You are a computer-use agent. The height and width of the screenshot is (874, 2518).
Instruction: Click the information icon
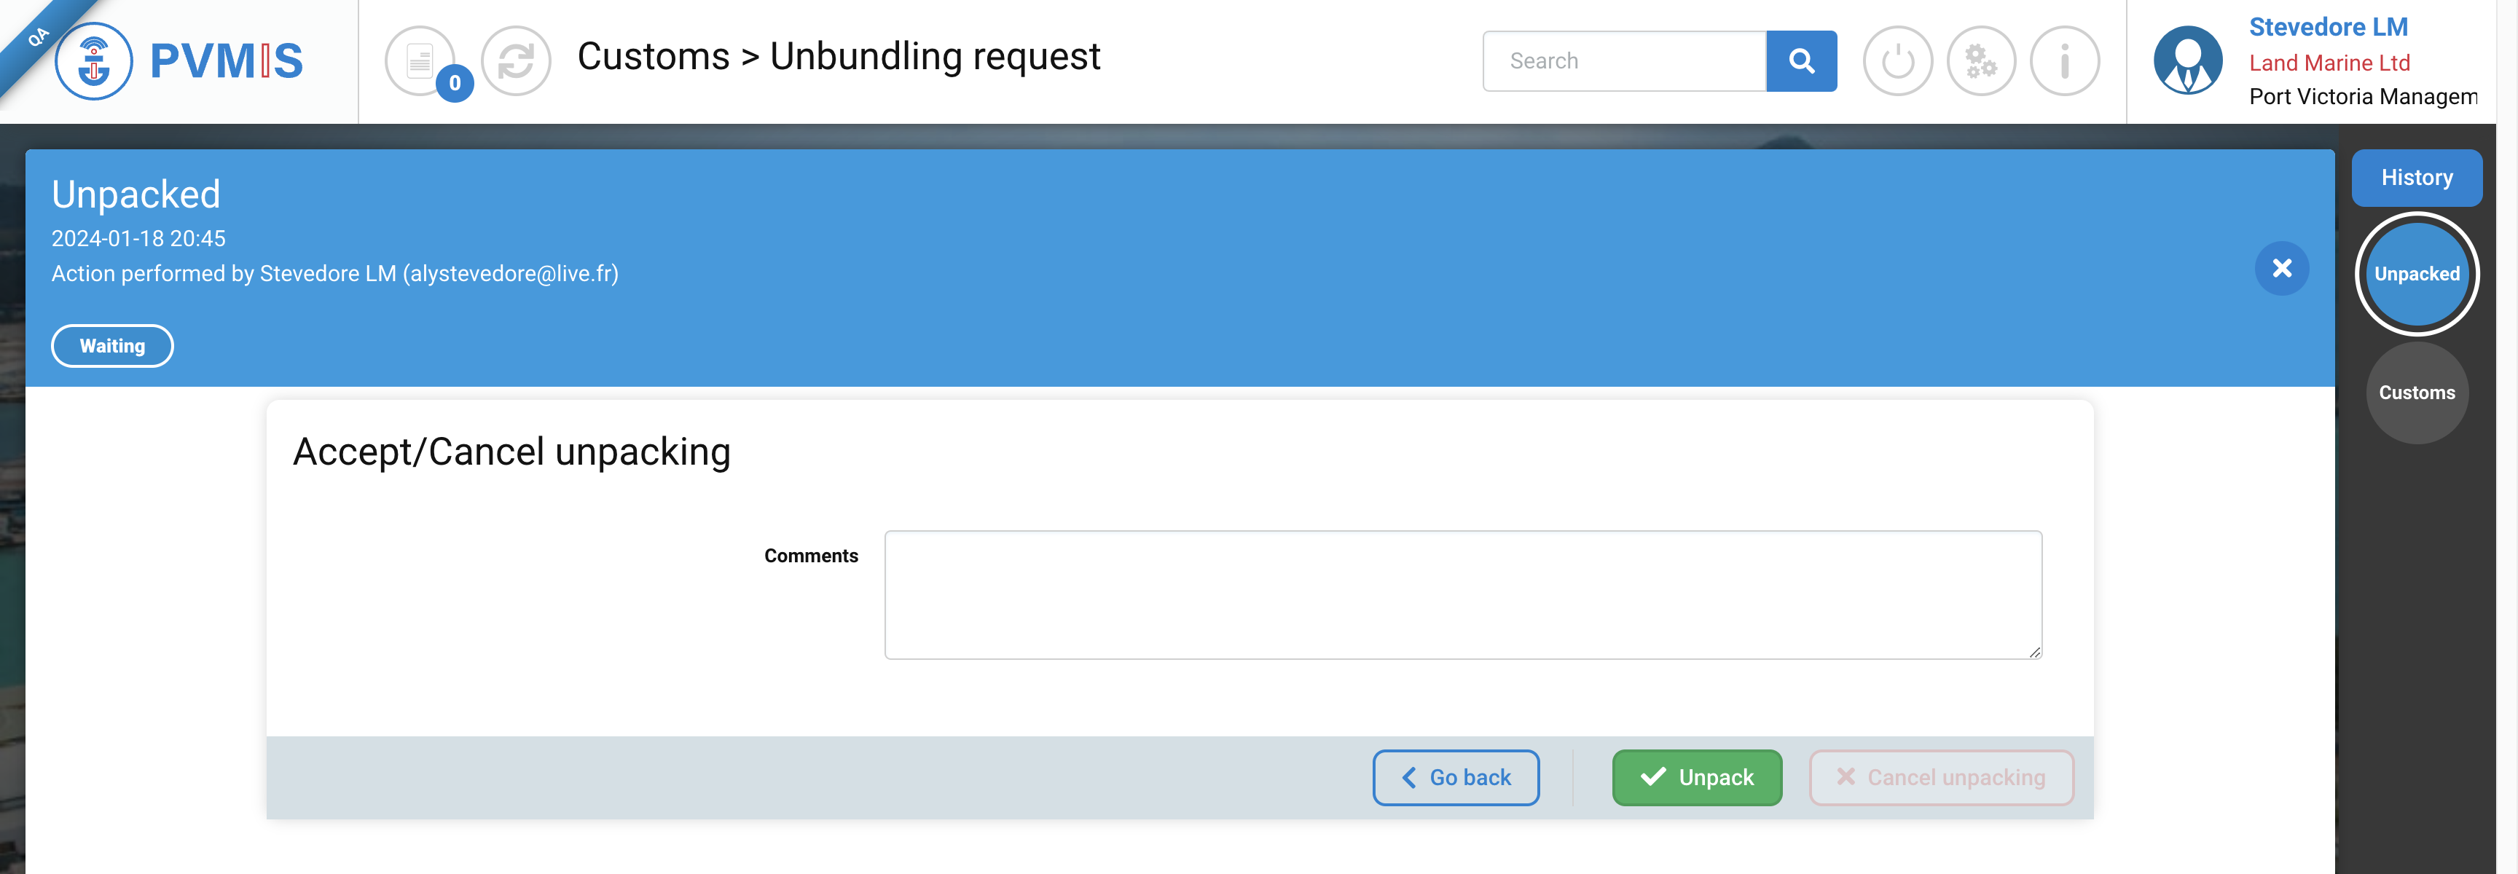pos(2064,60)
